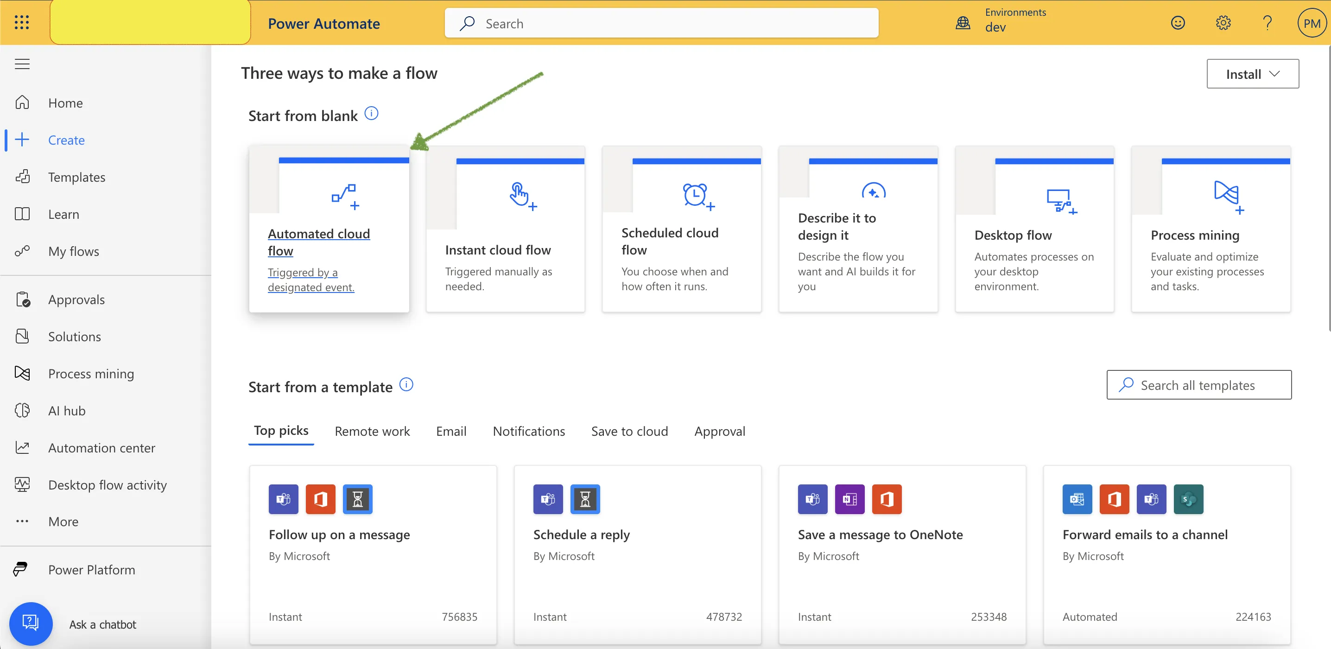The width and height of the screenshot is (1331, 649).
Task: Click the Solutions icon in sidebar
Action: pos(22,337)
